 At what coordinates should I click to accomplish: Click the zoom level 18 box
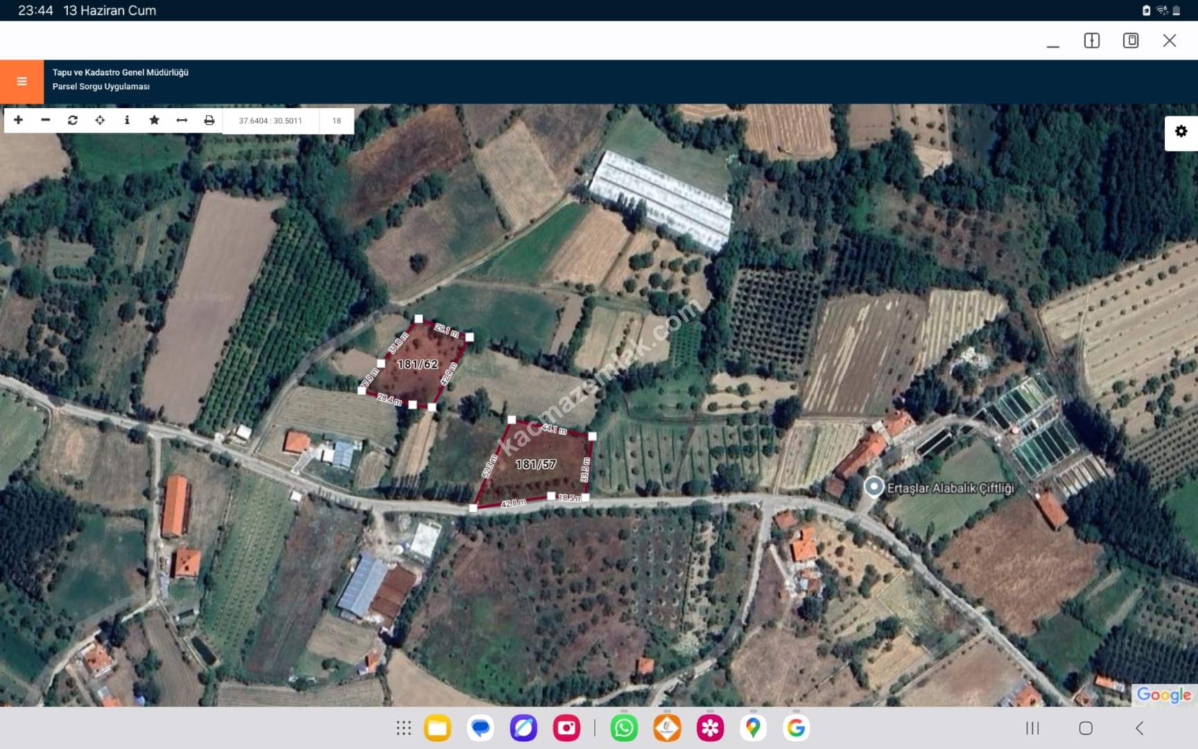pos(336,121)
